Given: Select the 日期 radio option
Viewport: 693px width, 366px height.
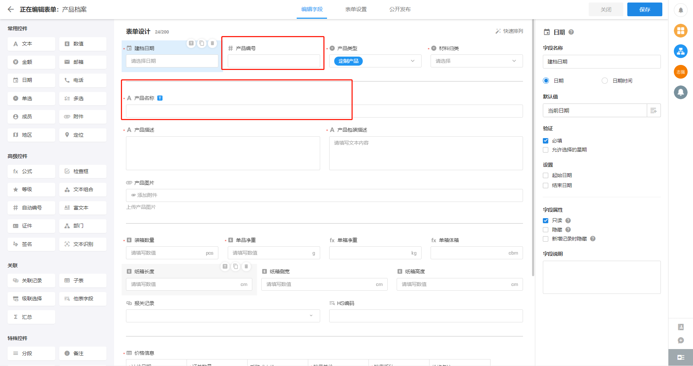Looking at the screenshot, I should coord(546,81).
